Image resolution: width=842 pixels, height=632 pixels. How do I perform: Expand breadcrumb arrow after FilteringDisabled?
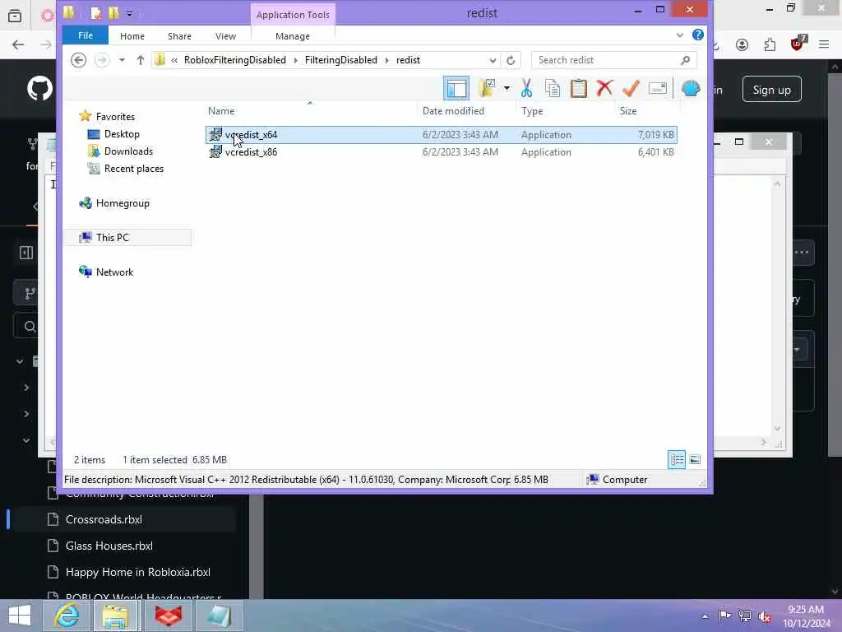click(x=386, y=60)
